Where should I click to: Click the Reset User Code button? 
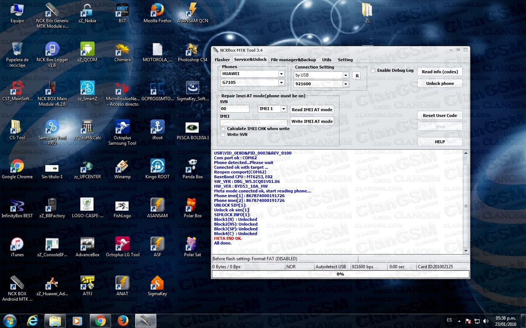tap(440, 116)
